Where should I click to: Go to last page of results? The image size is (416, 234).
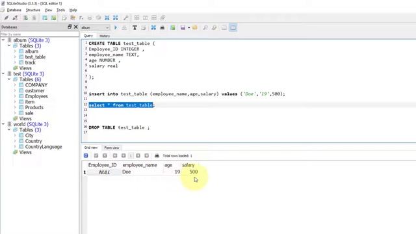tap(146, 156)
